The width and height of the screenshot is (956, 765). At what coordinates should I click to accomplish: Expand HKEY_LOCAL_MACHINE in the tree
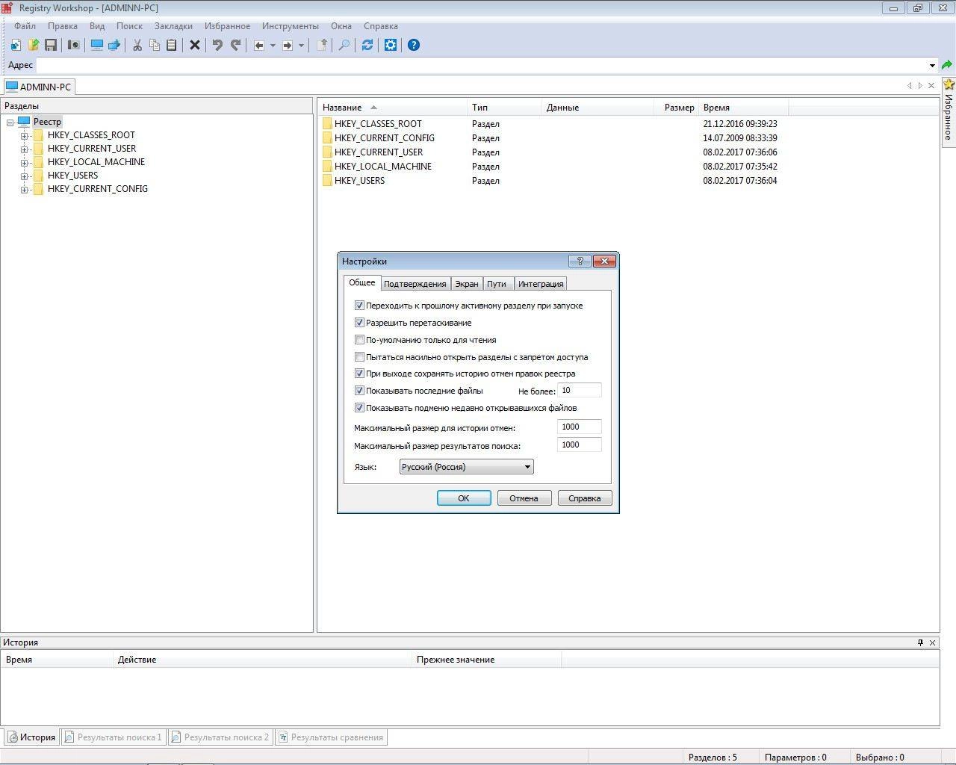point(24,162)
